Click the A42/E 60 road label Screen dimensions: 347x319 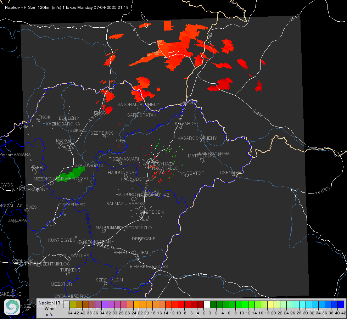[106, 246]
